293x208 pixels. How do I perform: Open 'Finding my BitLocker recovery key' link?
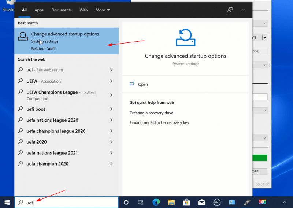(x=159, y=123)
